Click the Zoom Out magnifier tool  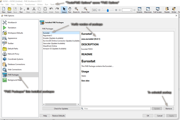pyautogui.click(x=85, y=10)
